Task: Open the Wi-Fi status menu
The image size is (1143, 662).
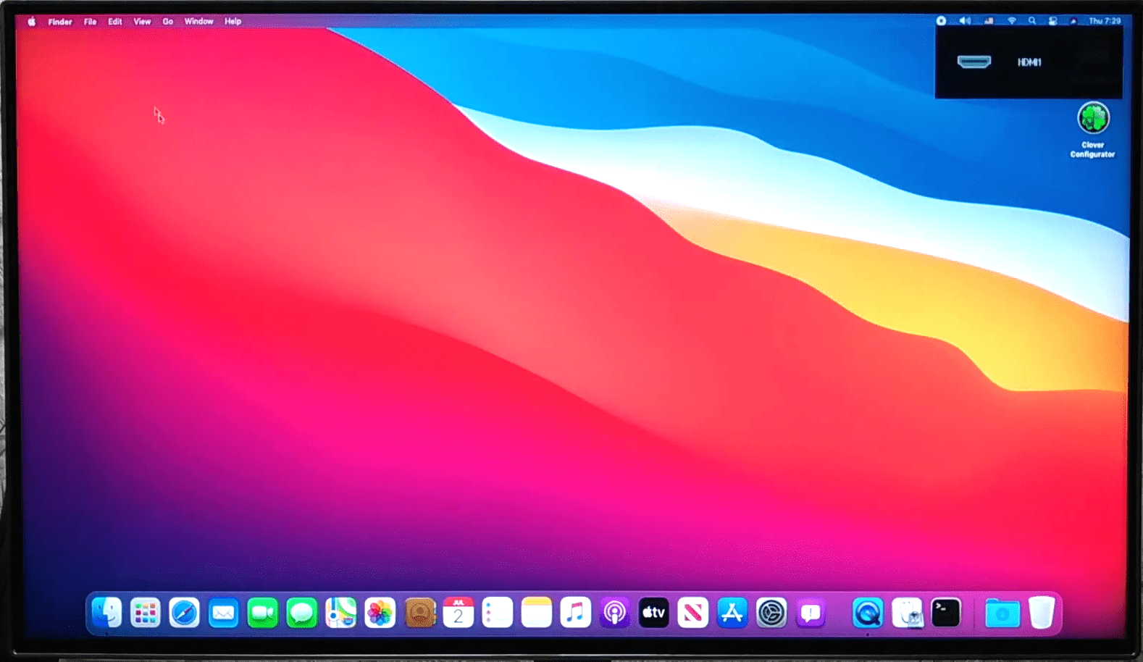Action: [1012, 21]
